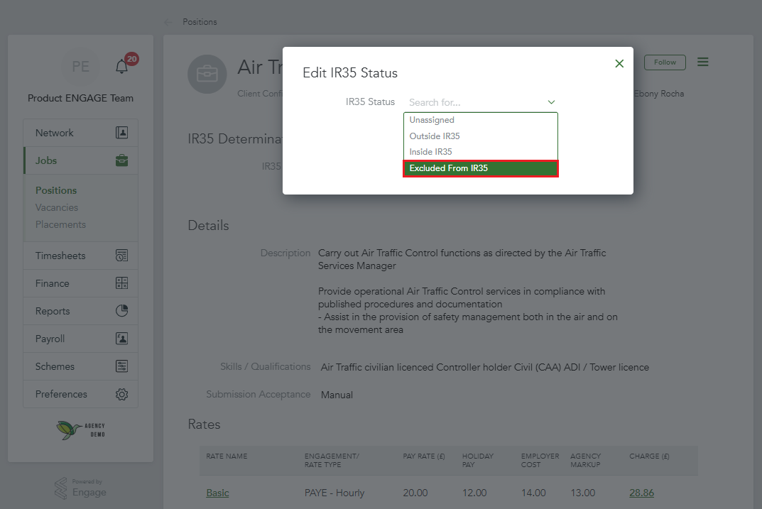The height and width of the screenshot is (509, 762).
Task: Choose the Inside IR35 option
Action: pyautogui.click(x=481, y=152)
